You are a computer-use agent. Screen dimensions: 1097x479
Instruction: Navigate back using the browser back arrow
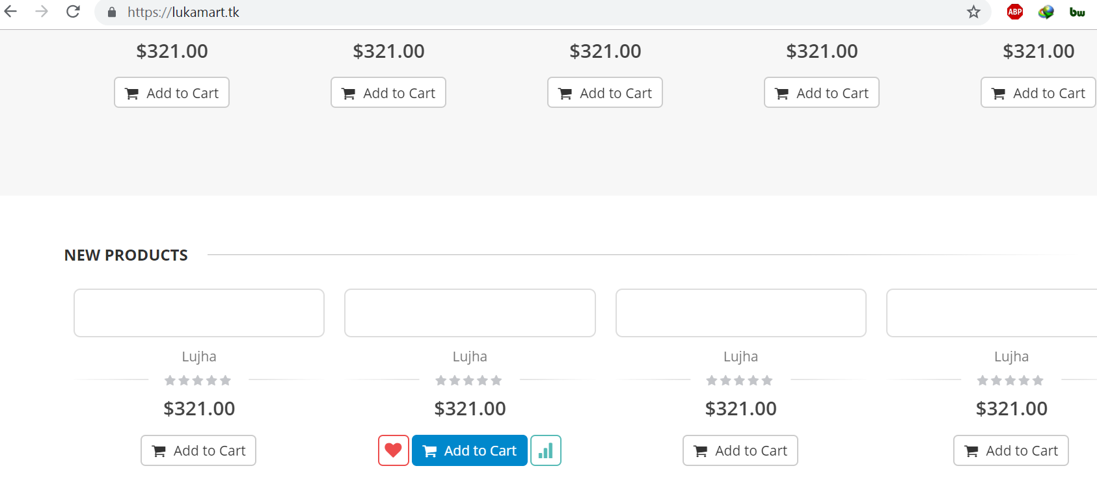[x=10, y=11]
